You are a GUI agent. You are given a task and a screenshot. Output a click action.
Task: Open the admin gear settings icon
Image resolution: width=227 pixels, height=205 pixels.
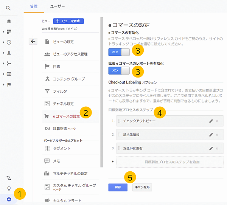click(x=9, y=199)
